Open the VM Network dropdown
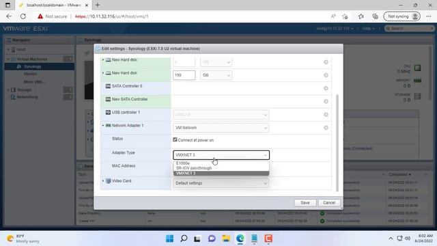This screenshot has height=246, width=437. click(x=221, y=128)
